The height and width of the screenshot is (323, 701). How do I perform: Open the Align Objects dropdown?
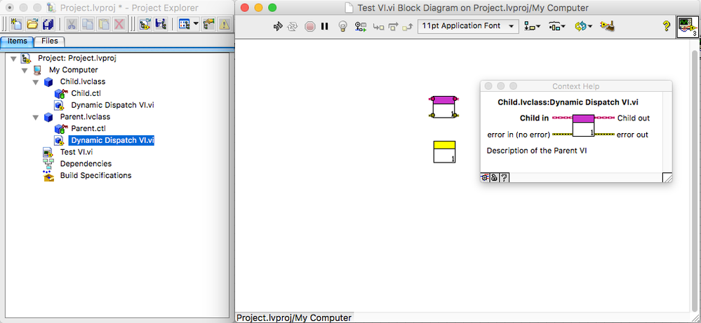532,27
